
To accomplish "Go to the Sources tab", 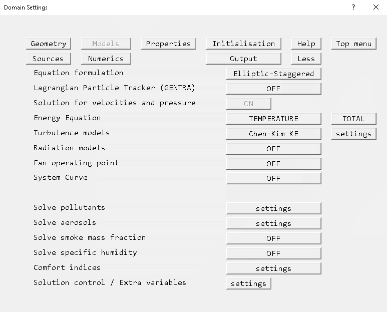I will pyautogui.click(x=48, y=59).
